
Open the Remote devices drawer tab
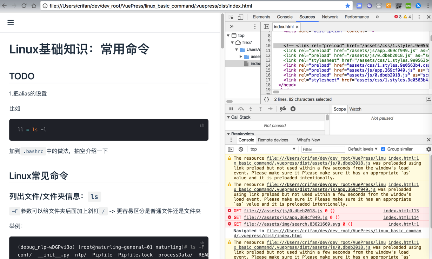(x=273, y=140)
